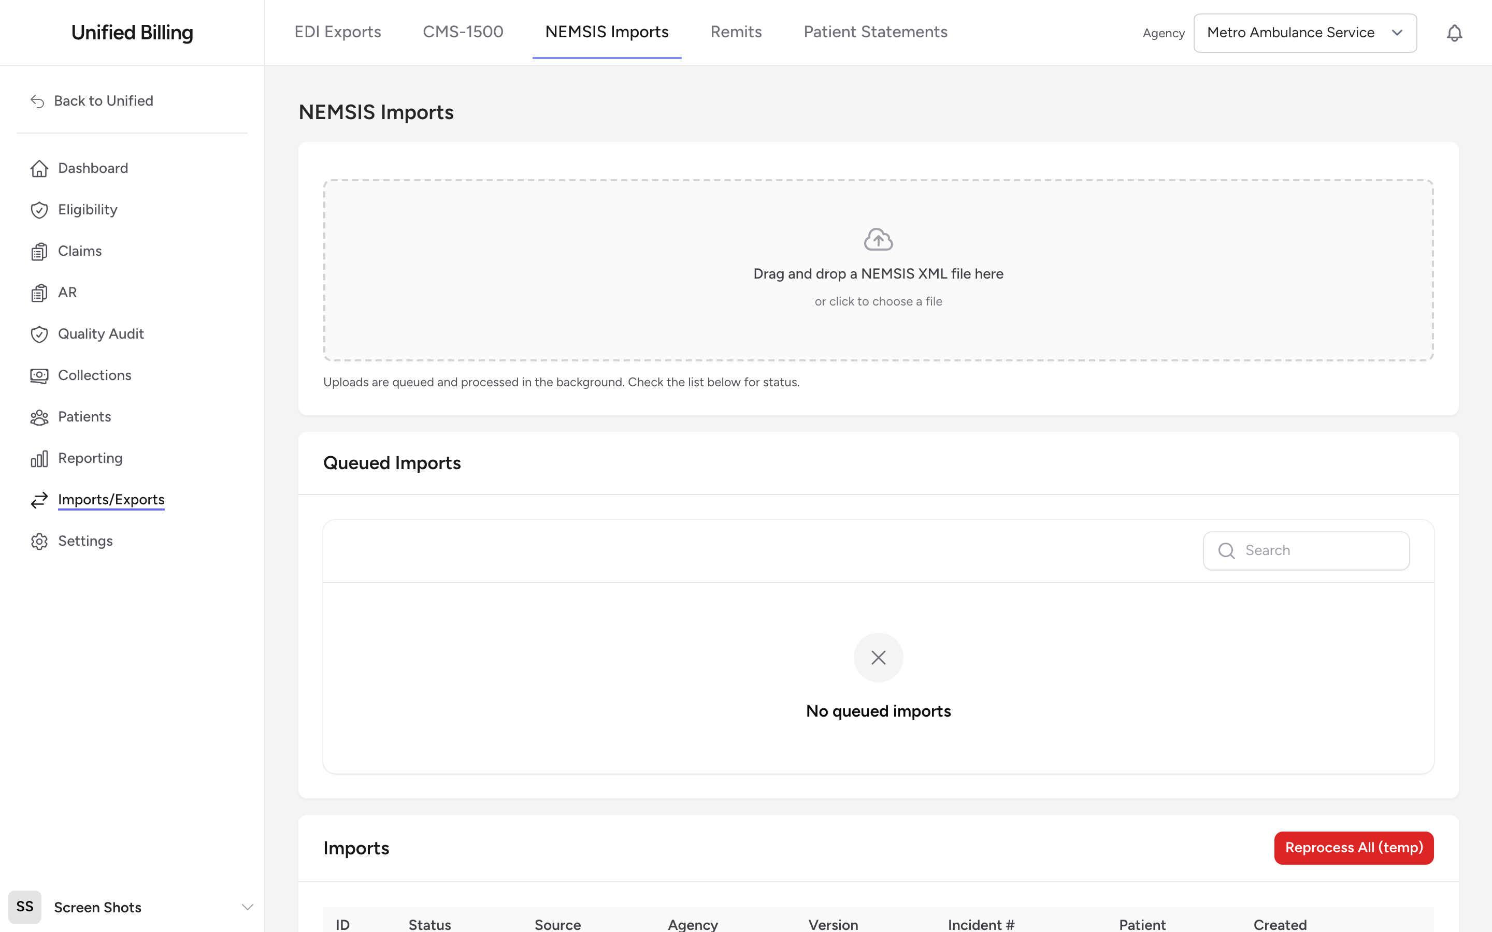Click the Source column header
The width and height of the screenshot is (1492, 932).
pos(558,924)
